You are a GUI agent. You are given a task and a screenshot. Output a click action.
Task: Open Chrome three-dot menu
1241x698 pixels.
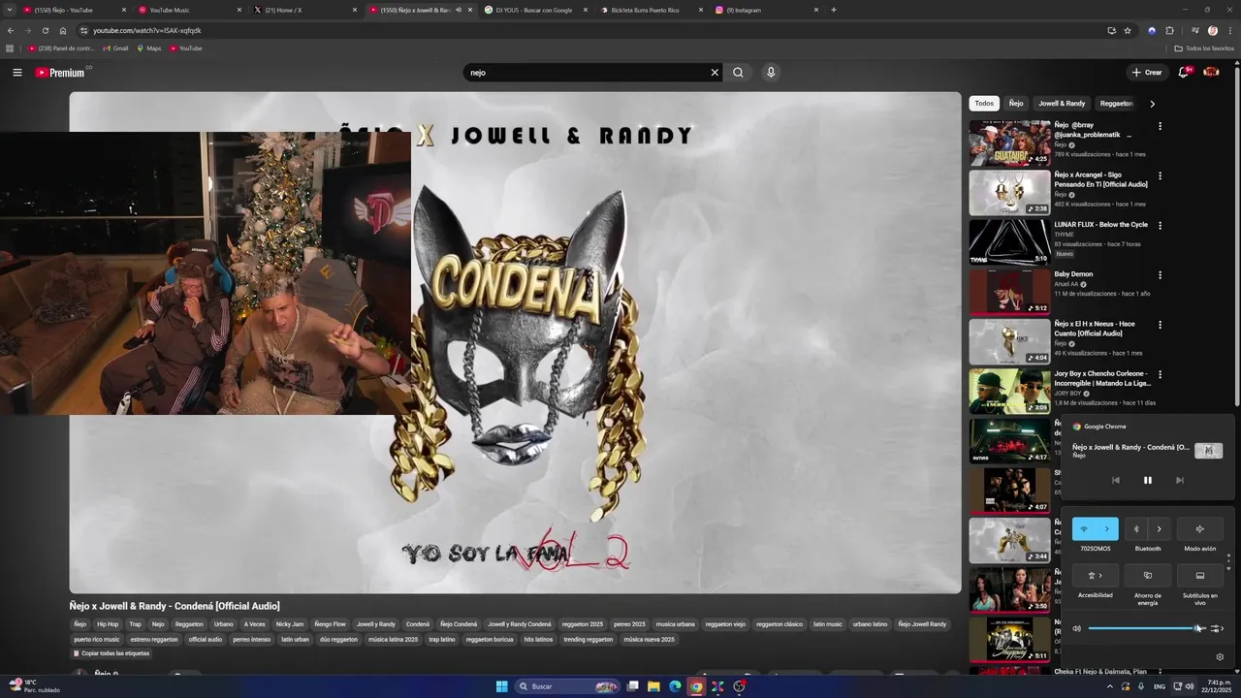pyautogui.click(x=1230, y=30)
